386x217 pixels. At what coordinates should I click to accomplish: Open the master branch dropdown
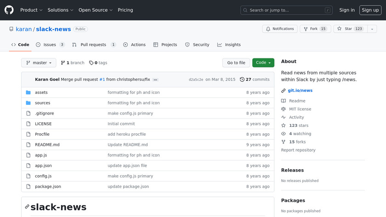click(x=39, y=63)
